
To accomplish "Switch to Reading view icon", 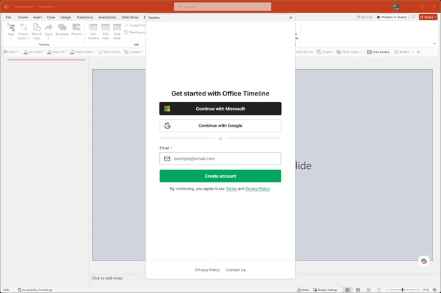I will pyautogui.click(x=369, y=290).
